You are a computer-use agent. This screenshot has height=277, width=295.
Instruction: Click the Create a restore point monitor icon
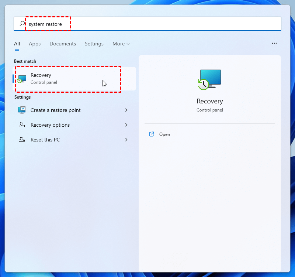[x=22, y=110]
